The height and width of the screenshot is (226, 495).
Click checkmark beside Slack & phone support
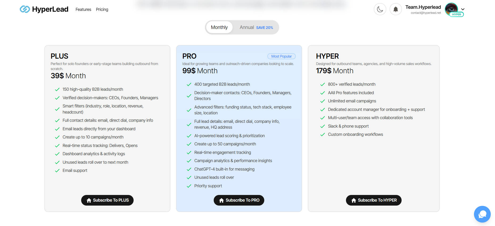coord(323,126)
